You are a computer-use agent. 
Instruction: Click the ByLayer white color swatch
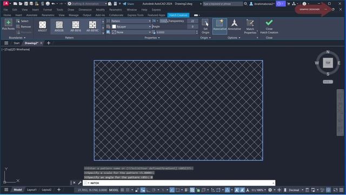click(x=114, y=27)
